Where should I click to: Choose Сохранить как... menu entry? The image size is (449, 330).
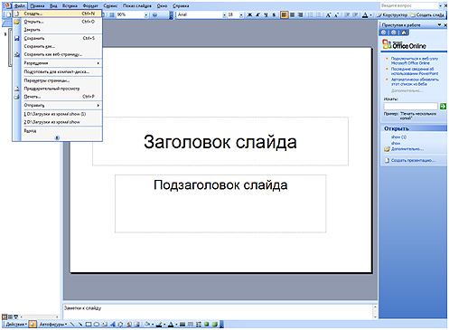pyautogui.click(x=57, y=46)
